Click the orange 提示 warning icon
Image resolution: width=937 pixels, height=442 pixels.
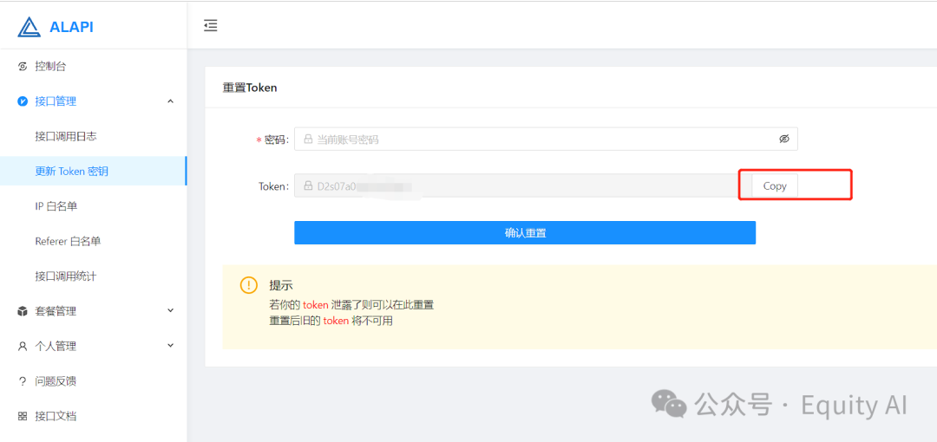[x=249, y=285]
